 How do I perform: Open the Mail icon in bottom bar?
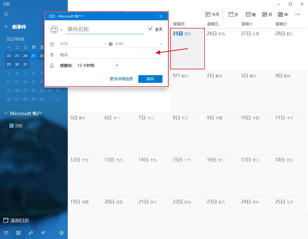coord(6,233)
